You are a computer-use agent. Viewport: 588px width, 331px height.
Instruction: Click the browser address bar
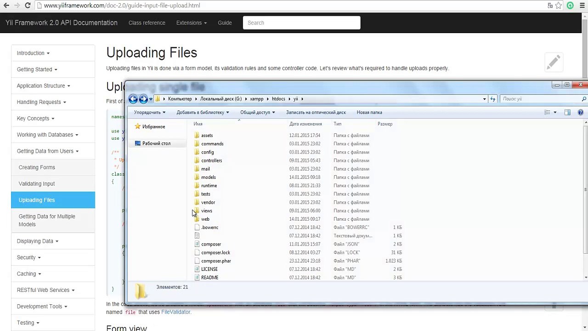click(294, 6)
